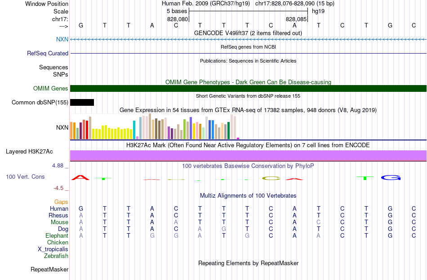Click the large red A conservation logo letter

(80, 177)
